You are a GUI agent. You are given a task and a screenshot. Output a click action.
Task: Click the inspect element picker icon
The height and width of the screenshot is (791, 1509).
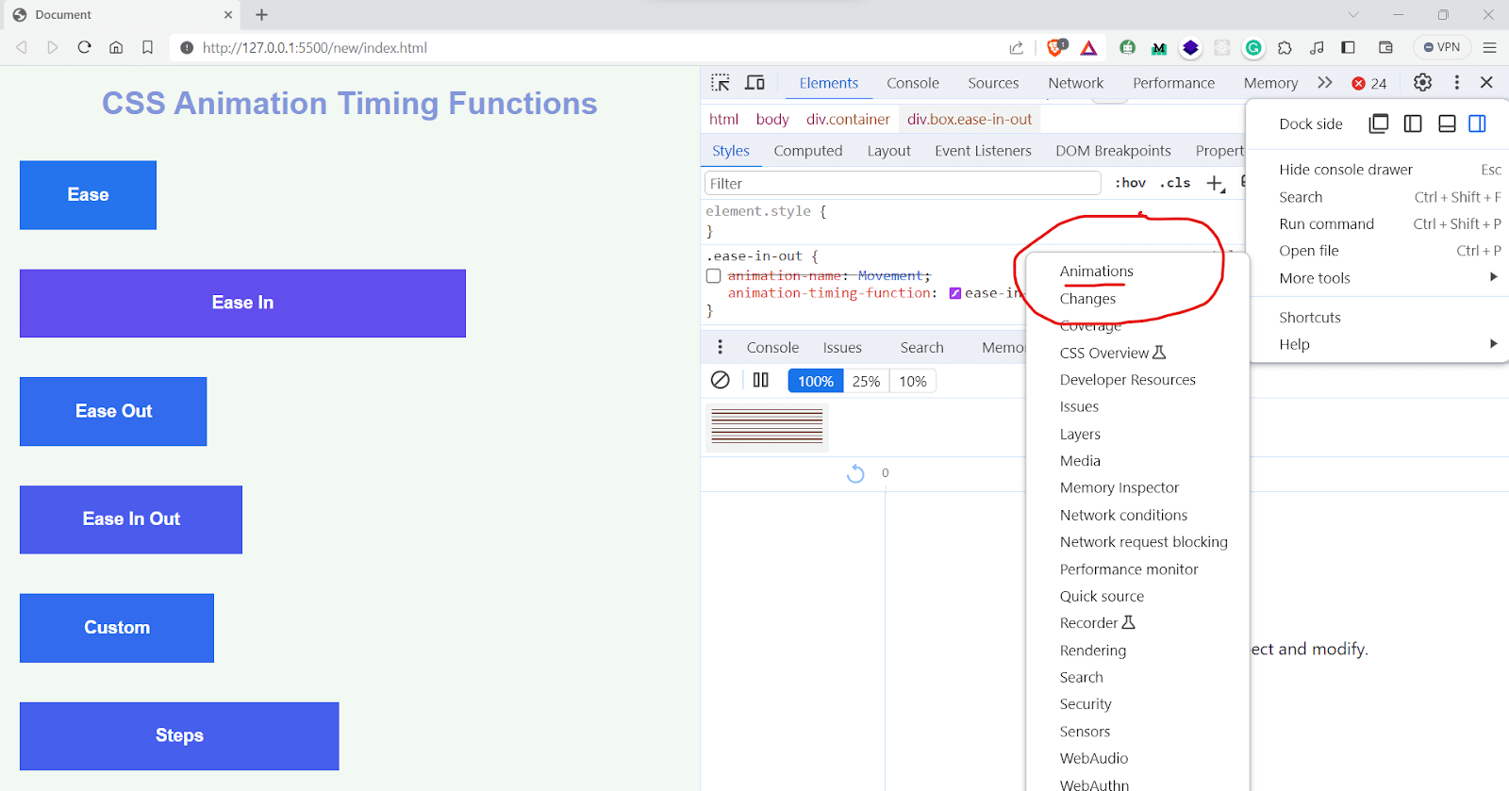click(x=721, y=83)
